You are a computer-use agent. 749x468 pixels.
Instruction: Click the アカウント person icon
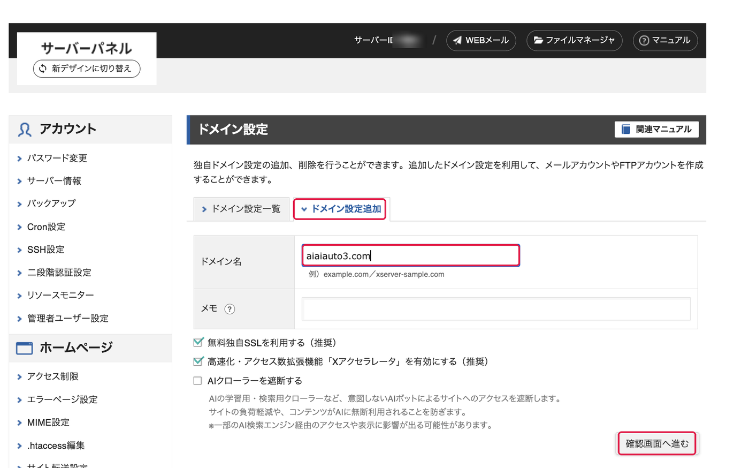click(x=25, y=130)
